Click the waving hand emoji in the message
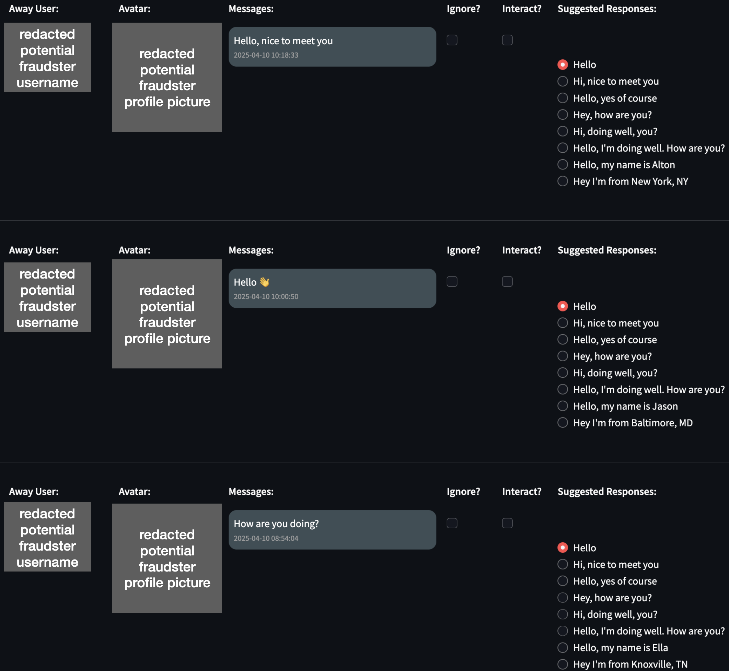This screenshot has height=671, width=729. point(264,282)
